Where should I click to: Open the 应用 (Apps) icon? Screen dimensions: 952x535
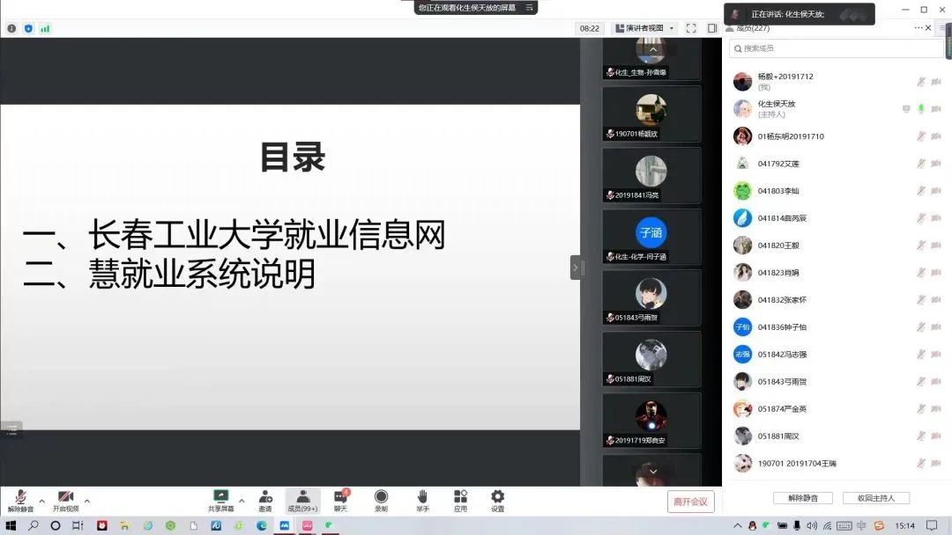[460, 499]
